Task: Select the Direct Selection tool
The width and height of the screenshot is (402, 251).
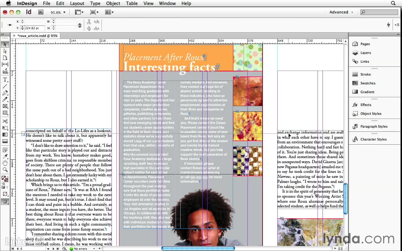Action: [5, 51]
